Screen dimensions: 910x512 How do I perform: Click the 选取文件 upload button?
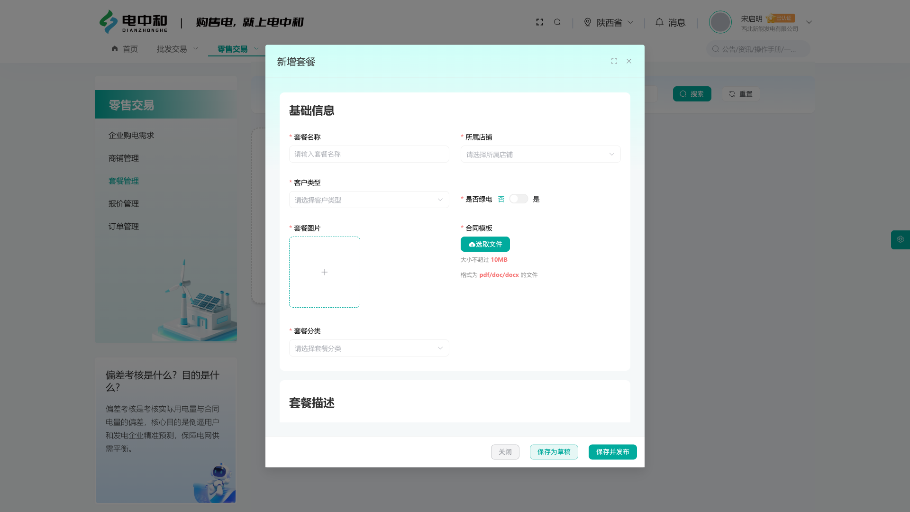point(485,244)
